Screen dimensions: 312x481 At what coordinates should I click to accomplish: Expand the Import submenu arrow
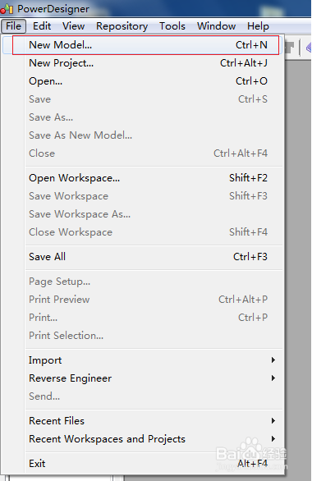pos(273,360)
